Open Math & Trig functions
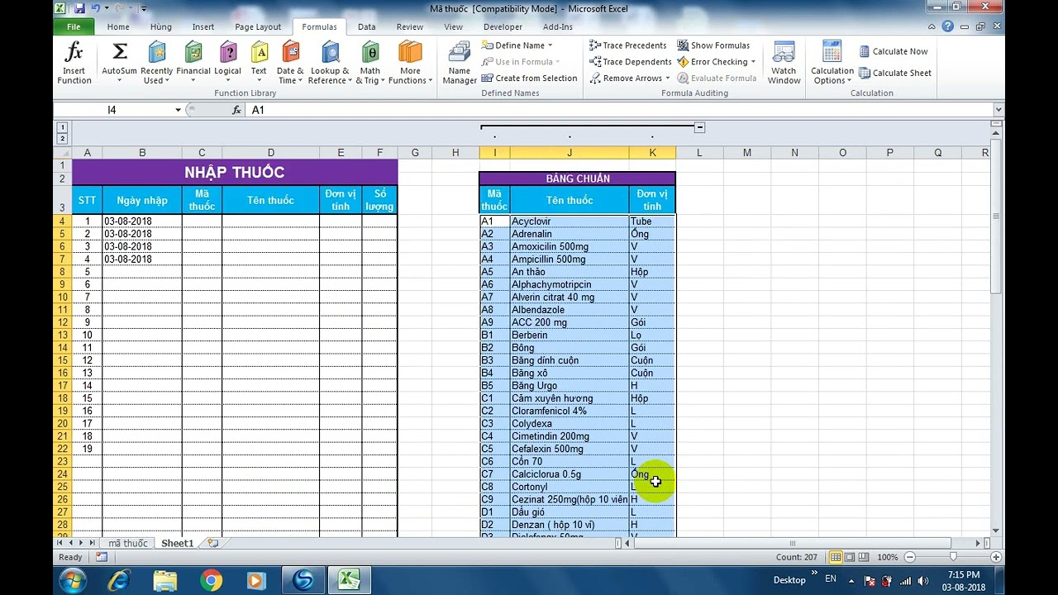The height and width of the screenshot is (595, 1058). tap(370, 63)
